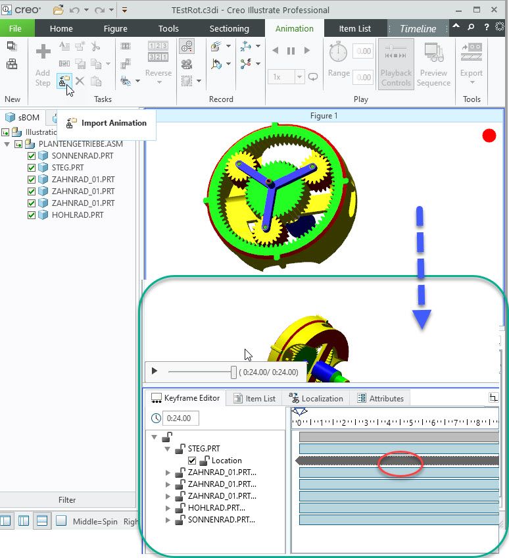Click the scissors Cut icon in Tasks
Viewport: 509px width, 558px height.
[96, 46]
